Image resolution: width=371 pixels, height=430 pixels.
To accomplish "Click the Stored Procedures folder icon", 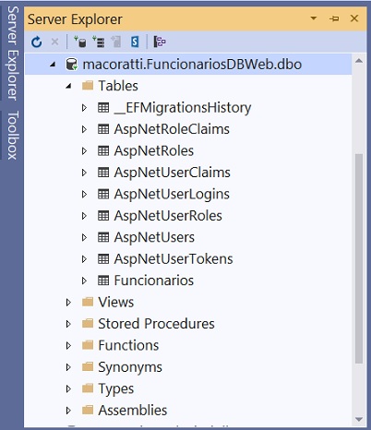I will pos(88,324).
